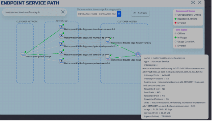Clear the mattermost.tools.netfoundry.io search text
Image resolution: width=212 pixels, height=121 pixels.
pos(63,12)
